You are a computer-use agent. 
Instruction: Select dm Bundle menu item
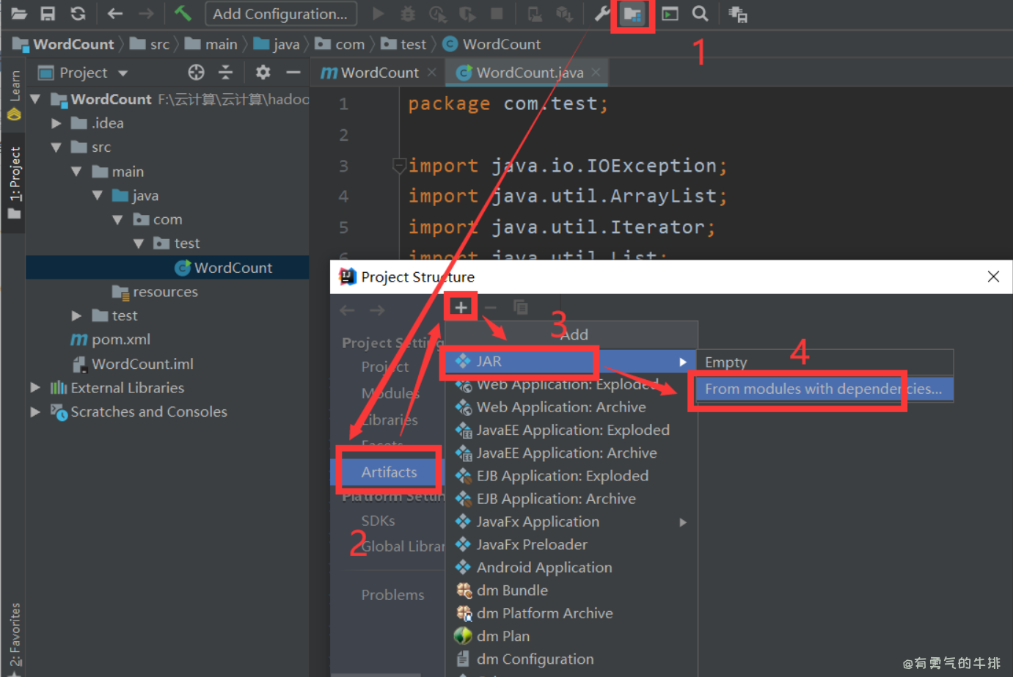pyautogui.click(x=570, y=590)
